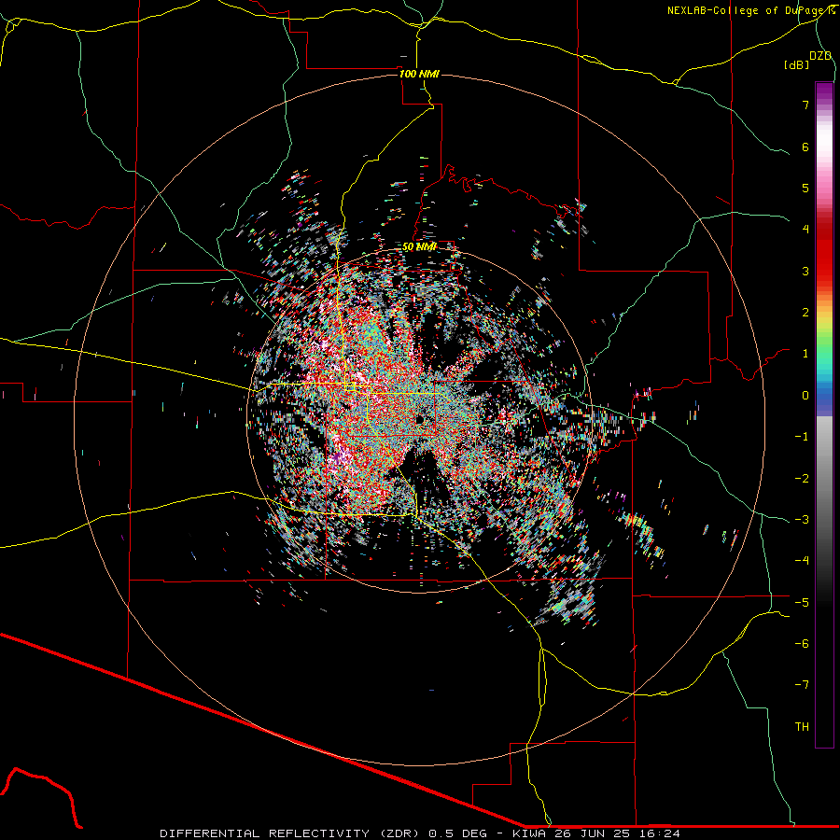
Task: Click the -4 tick label on the scale
Action: click(x=802, y=561)
